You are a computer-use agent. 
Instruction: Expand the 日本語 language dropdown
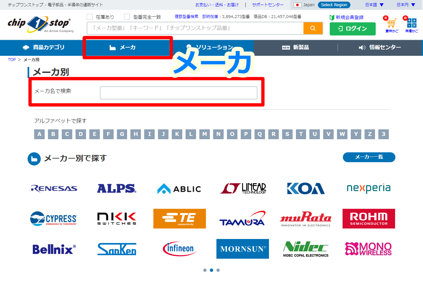(x=374, y=5)
